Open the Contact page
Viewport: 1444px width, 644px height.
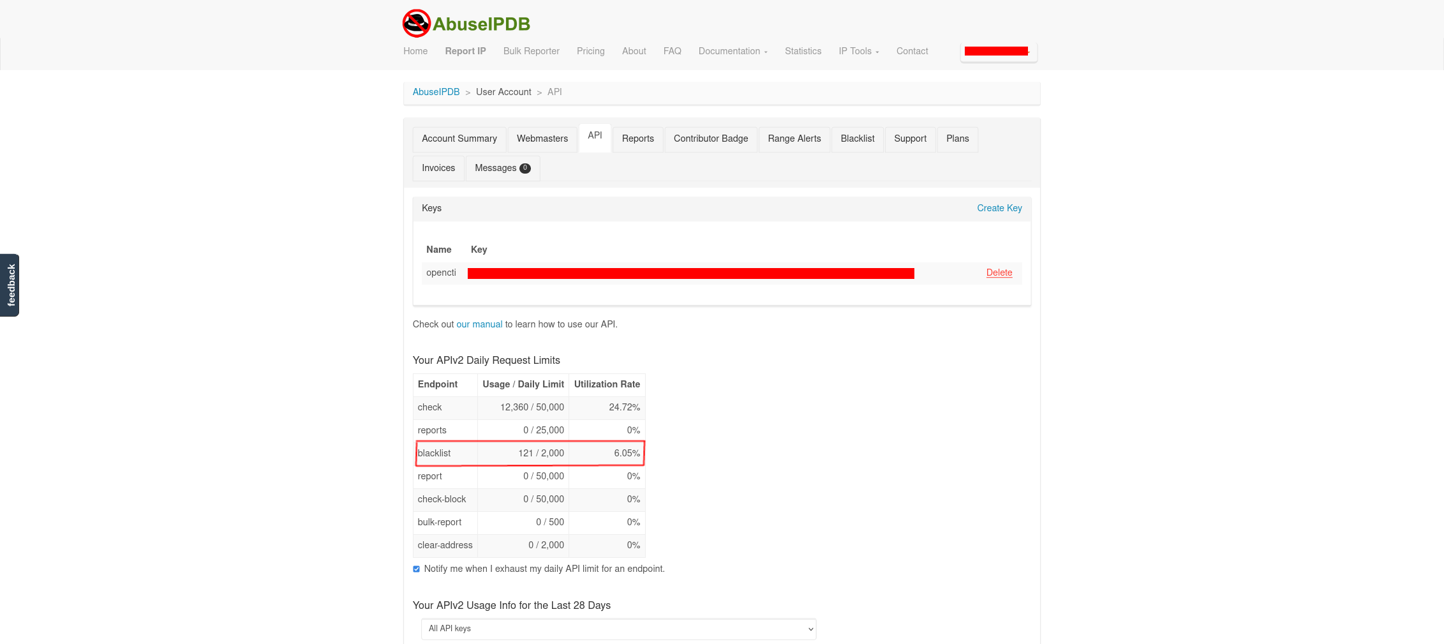click(912, 51)
